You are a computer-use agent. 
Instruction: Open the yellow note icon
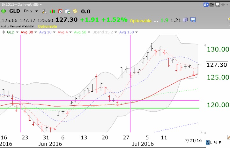tap(75, 11)
